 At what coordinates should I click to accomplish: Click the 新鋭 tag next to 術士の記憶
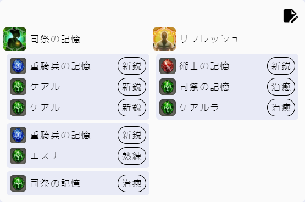[x=281, y=66]
